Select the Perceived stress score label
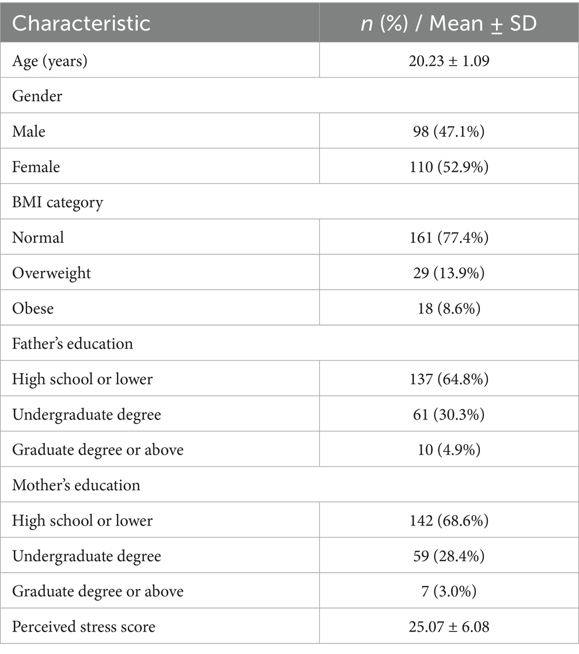Screen dimensions: 579x654 point(84,626)
